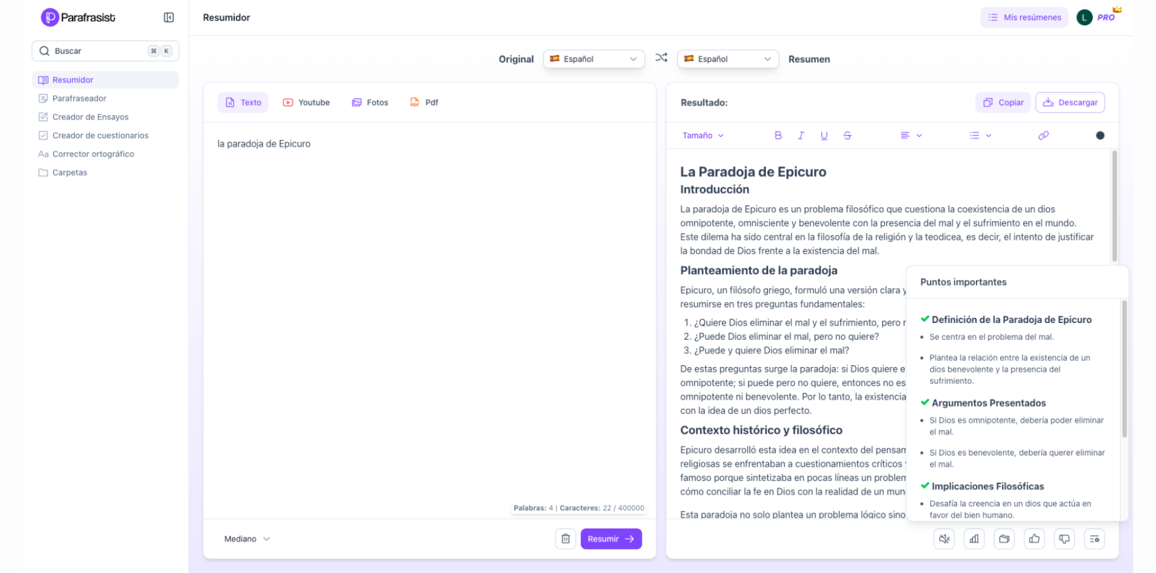Give a thumbs down to the result
The image size is (1156, 573).
coord(1064,539)
